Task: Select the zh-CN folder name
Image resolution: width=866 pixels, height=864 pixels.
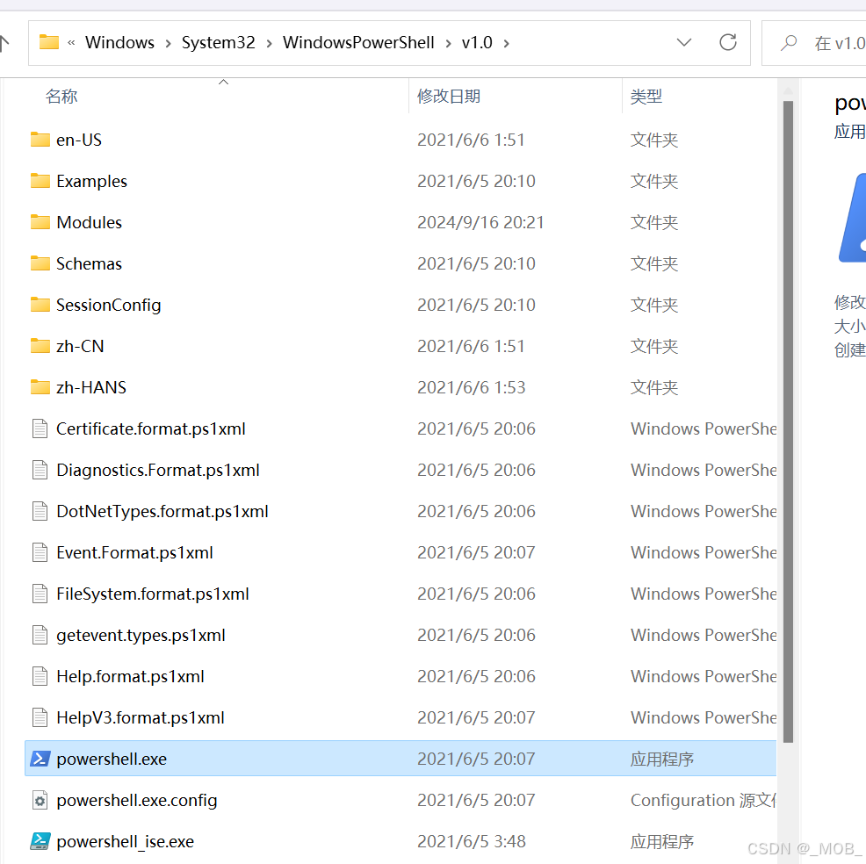Action: tap(80, 346)
